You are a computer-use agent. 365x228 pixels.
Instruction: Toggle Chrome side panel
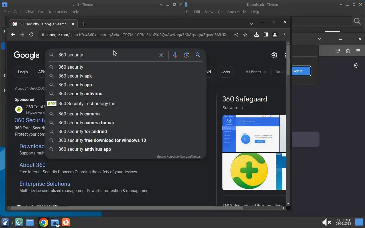[266, 34]
